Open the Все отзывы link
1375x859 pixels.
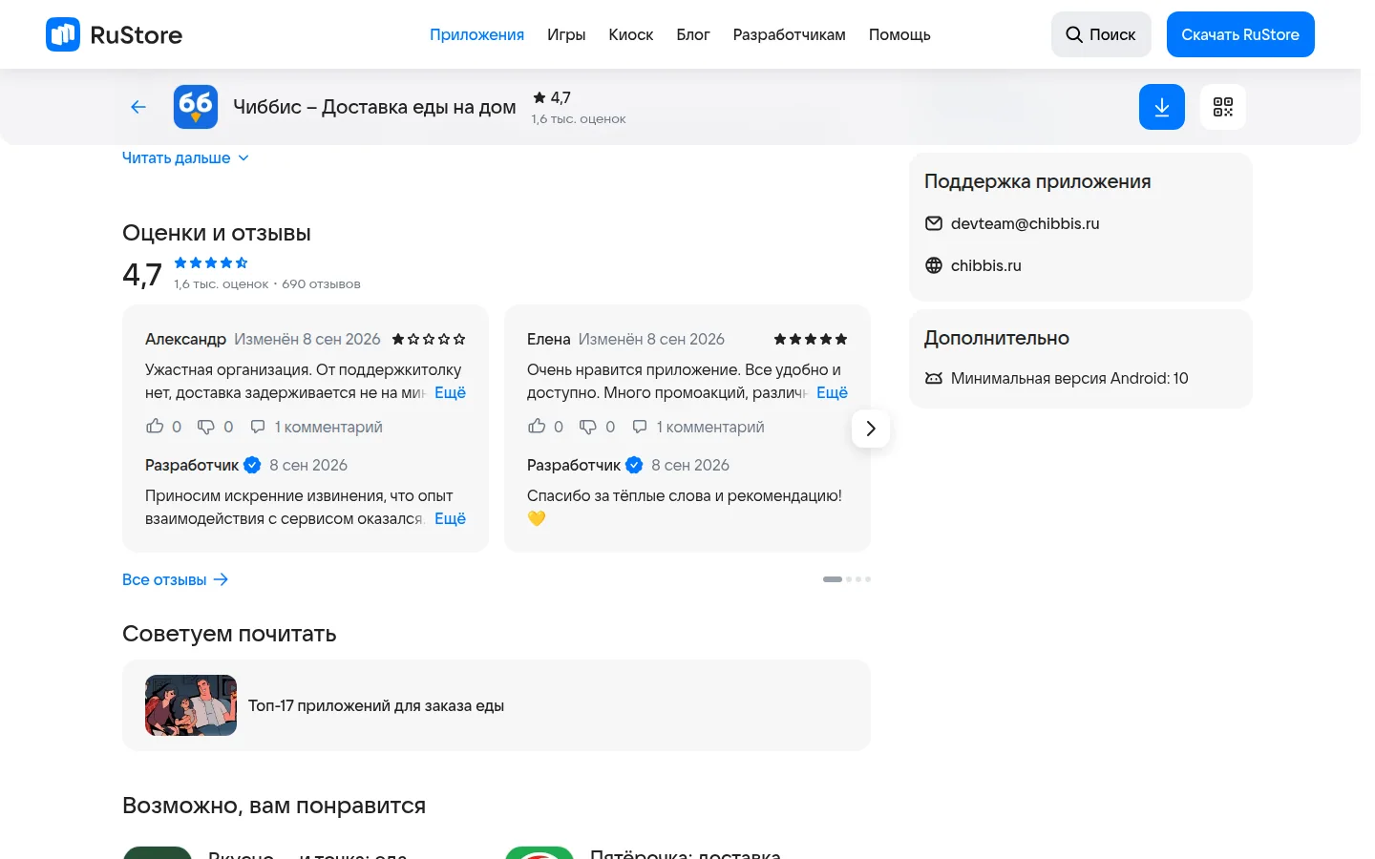coord(176,579)
